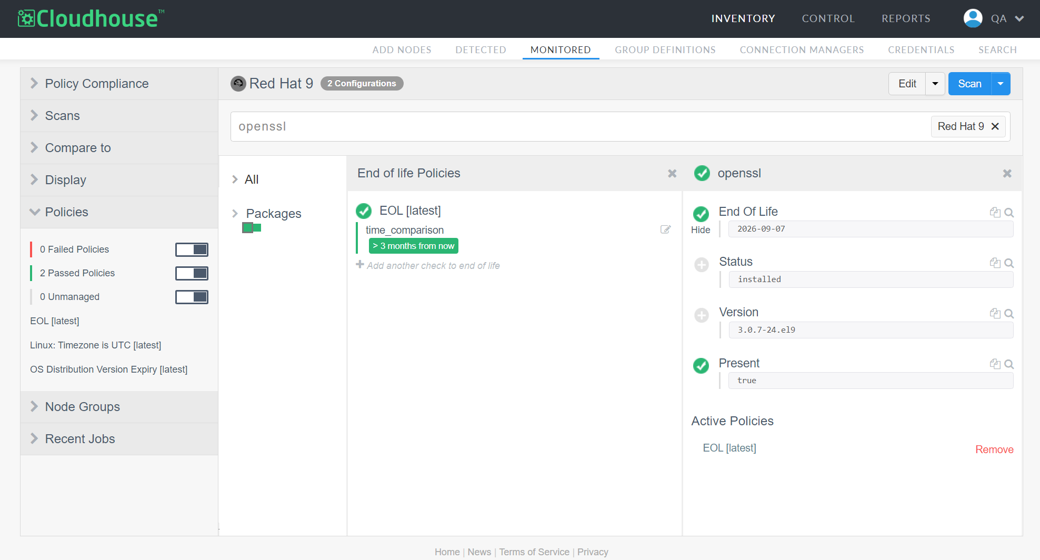The height and width of the screenshot is (560, 1040).
Task: Open the Reports menu
Action: click(x=906, y=18)
